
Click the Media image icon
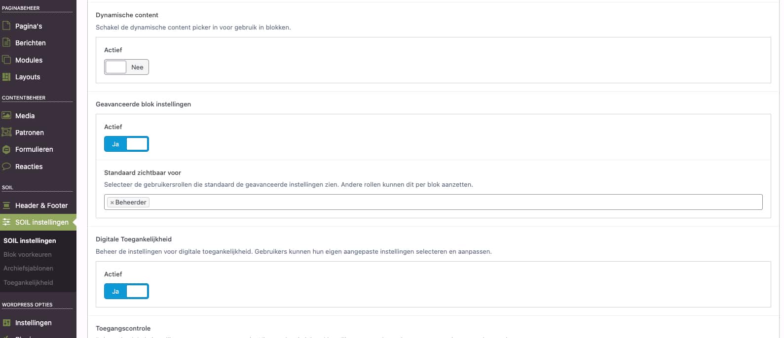(6, 115)
